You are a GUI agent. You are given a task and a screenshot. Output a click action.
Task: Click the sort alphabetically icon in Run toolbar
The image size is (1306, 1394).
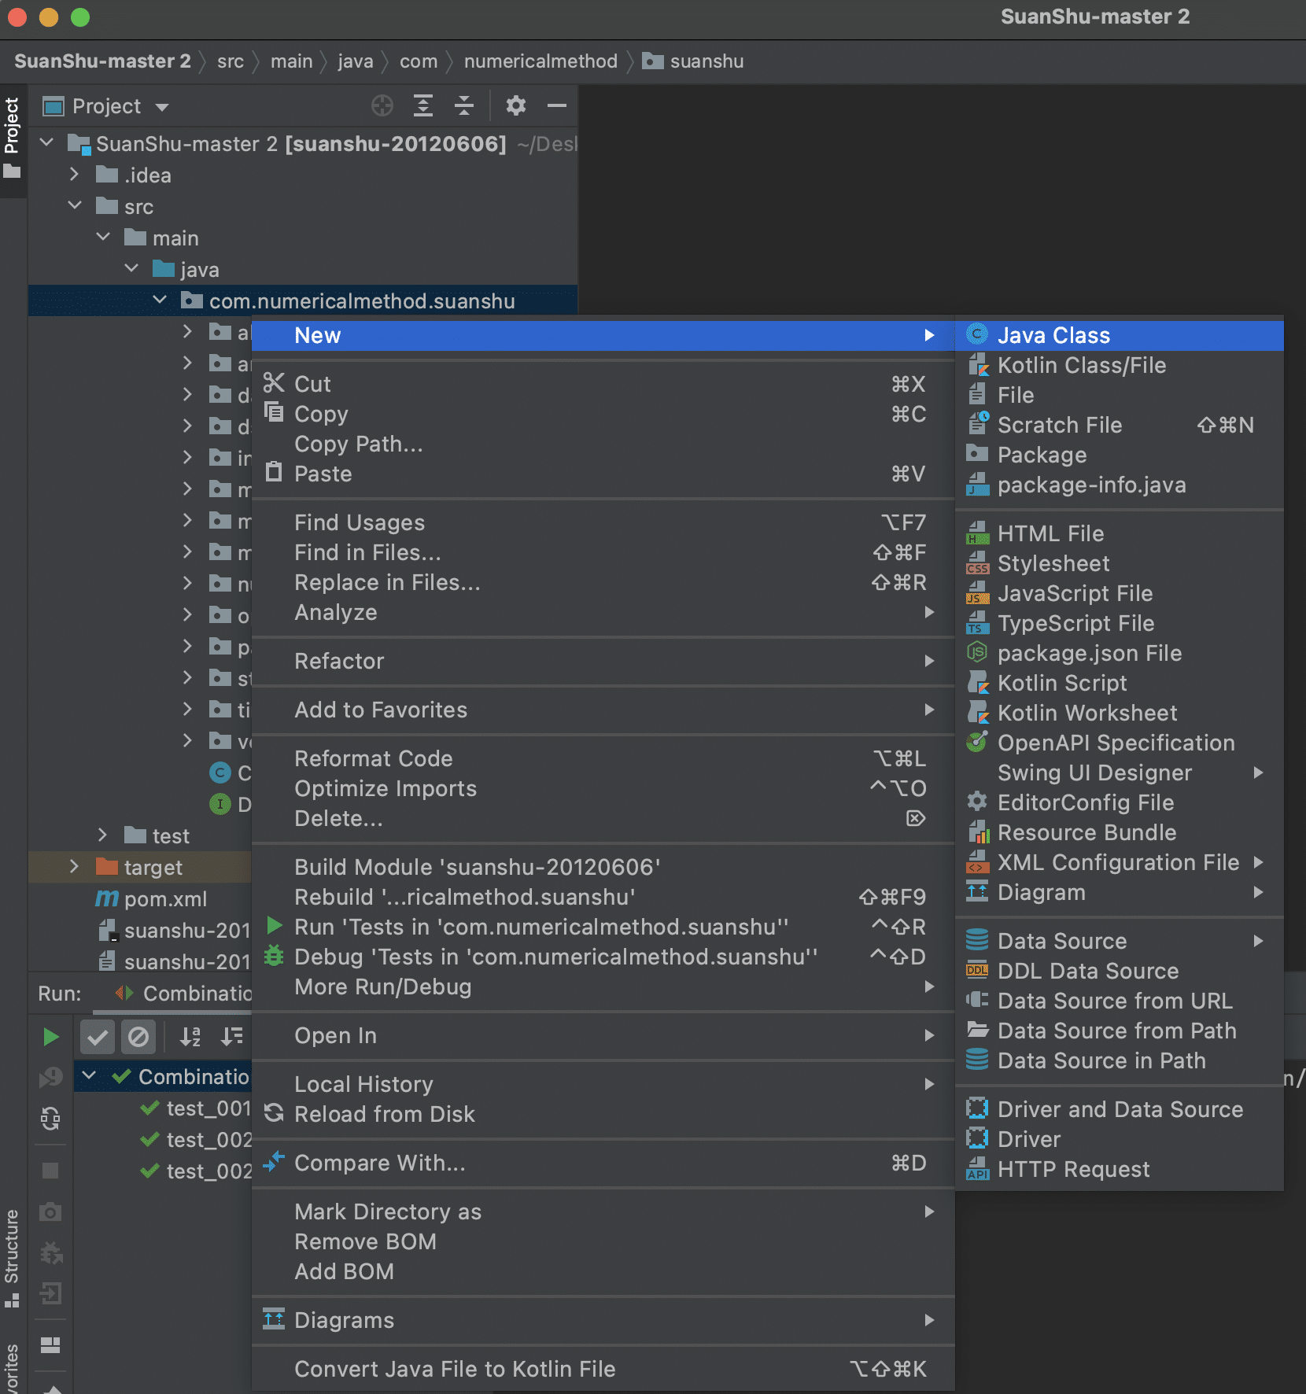click(x=190, y=1037)
